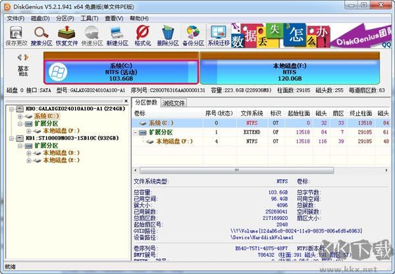This screenshot has width=395, height=274.
Task: Open the View (查看) menu
Action: tap(114, 18)
